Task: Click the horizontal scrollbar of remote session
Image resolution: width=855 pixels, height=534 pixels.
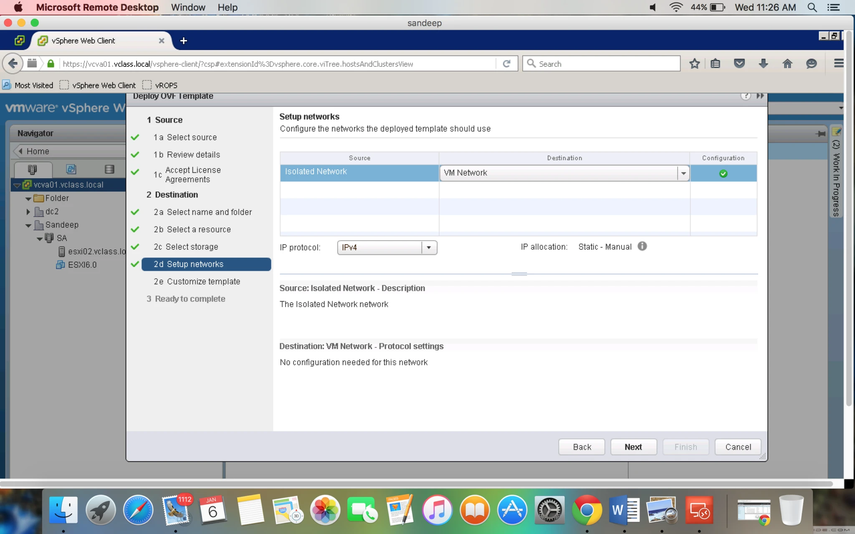Action: [x=416, y=484]
